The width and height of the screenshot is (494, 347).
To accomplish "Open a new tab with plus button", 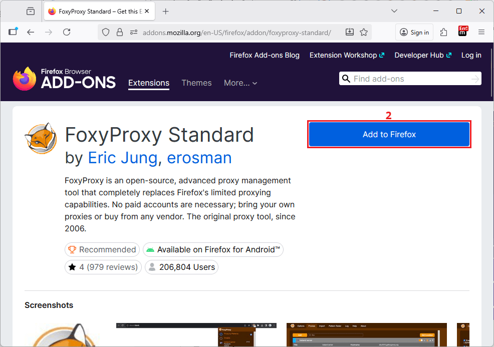I will click(x=166, y=11).
